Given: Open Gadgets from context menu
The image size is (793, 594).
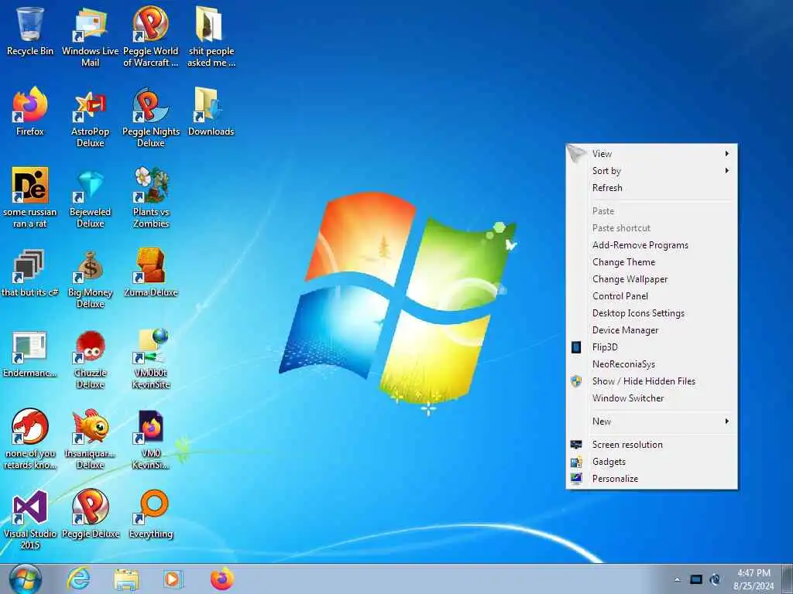Looking at the screenshot, I should [651, 462].
